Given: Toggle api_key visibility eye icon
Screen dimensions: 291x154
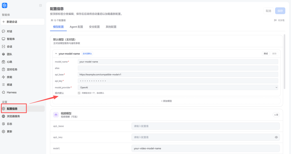Looking at the screenshot, I should 276,137.
